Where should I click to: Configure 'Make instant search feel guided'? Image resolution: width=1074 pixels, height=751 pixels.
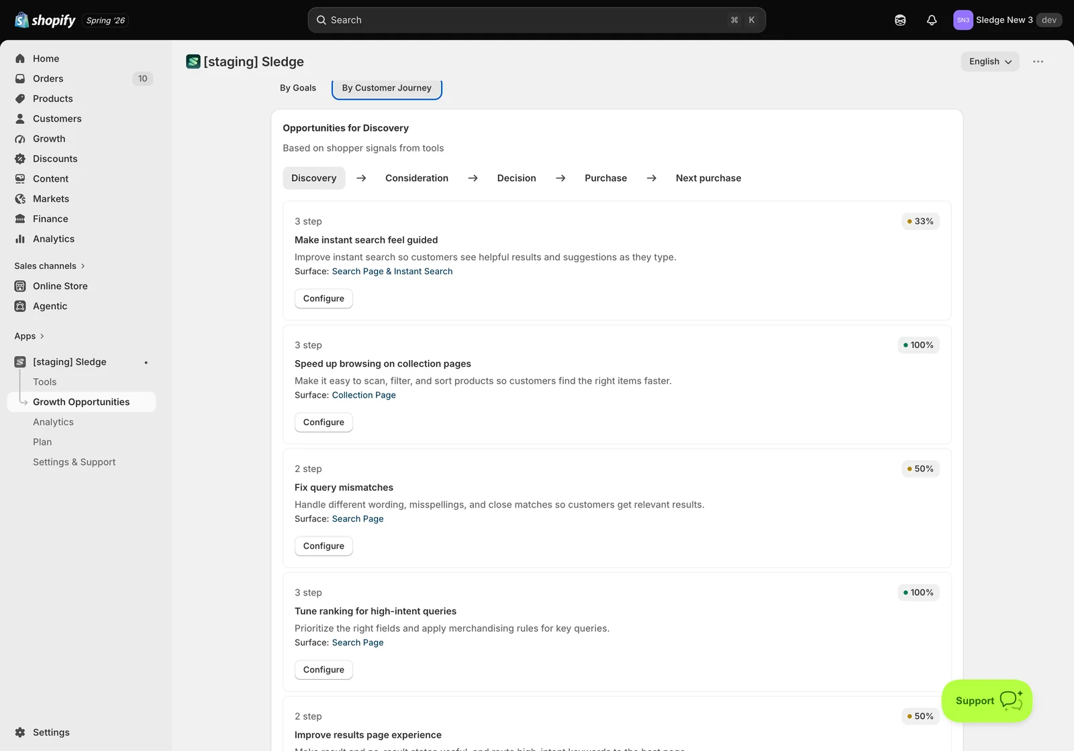click(324, 298)
